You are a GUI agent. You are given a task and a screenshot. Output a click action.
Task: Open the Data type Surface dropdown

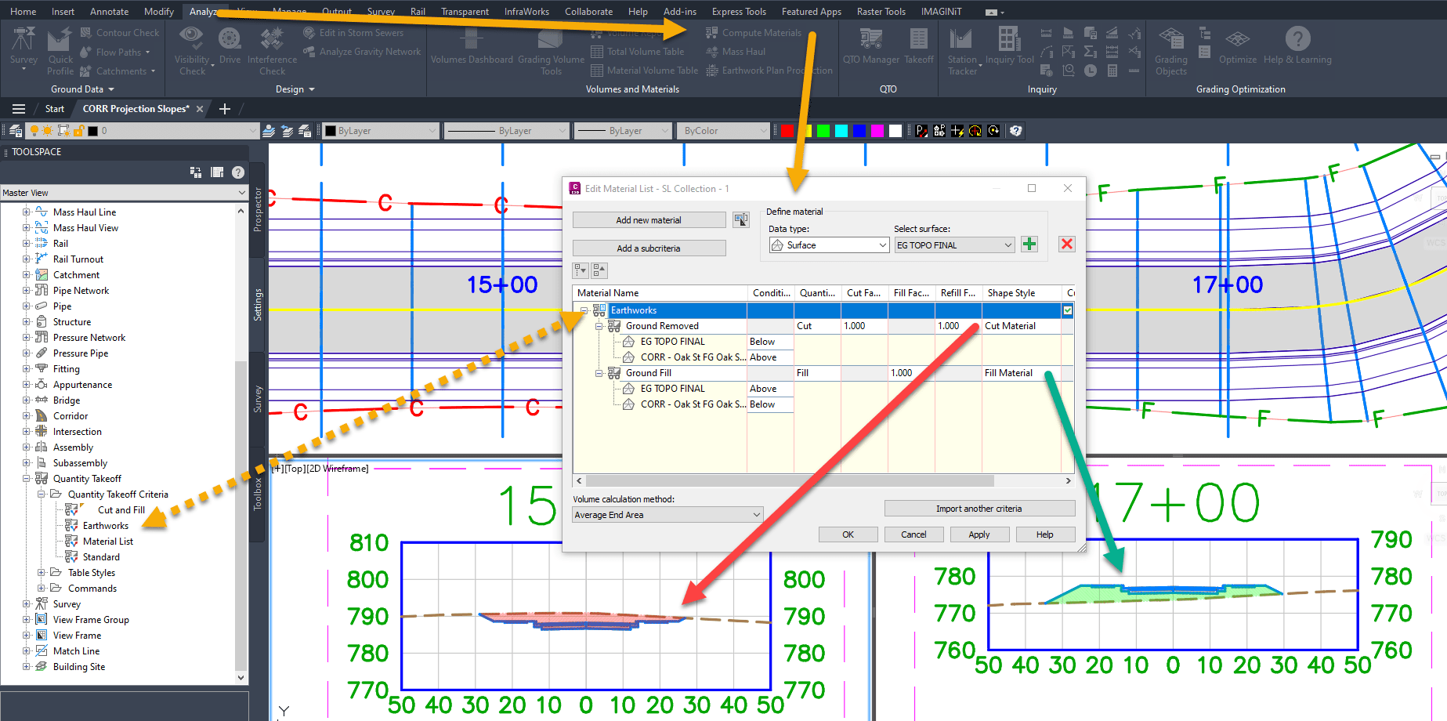point(829,245)
